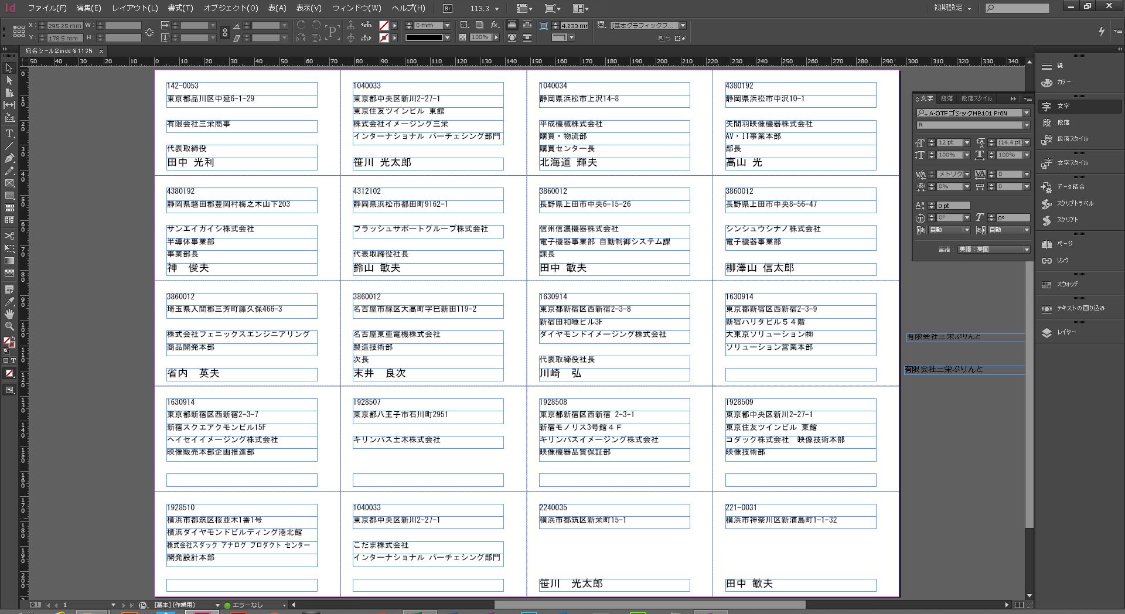The height and width of the screenshot is (614, 1125).
Task: Select the Page tool
Action: (9, 93)
